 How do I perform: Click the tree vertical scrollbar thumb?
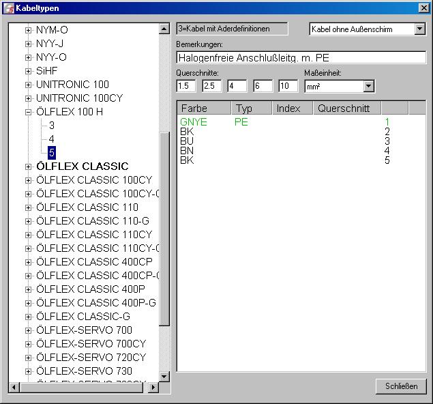[164, 229]
